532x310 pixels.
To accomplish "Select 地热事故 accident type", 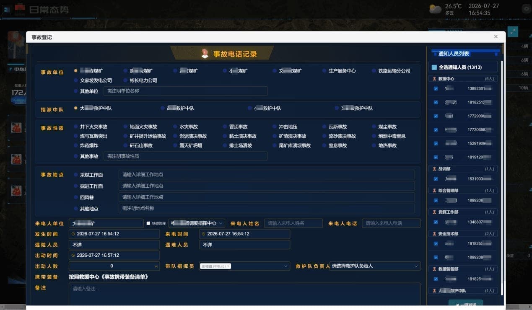I will click(384, 146).
